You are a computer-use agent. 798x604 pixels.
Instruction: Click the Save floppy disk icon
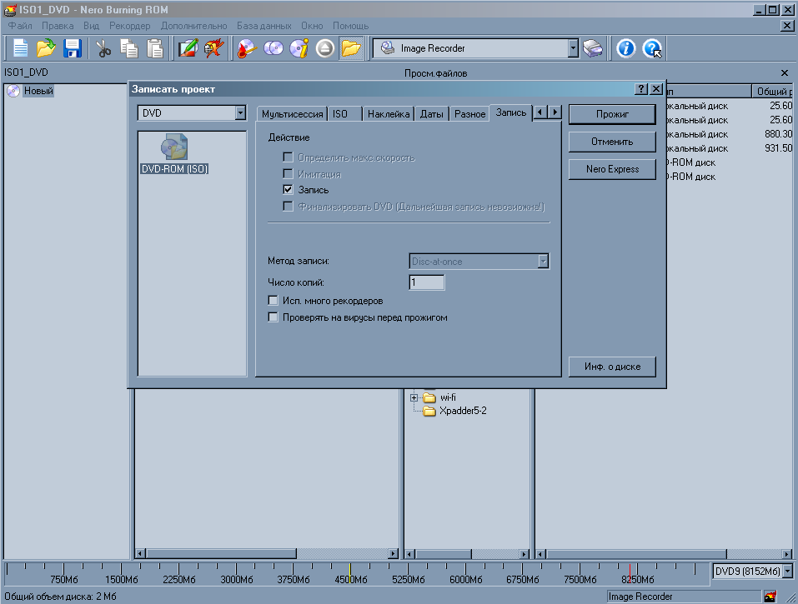(72, 48)
